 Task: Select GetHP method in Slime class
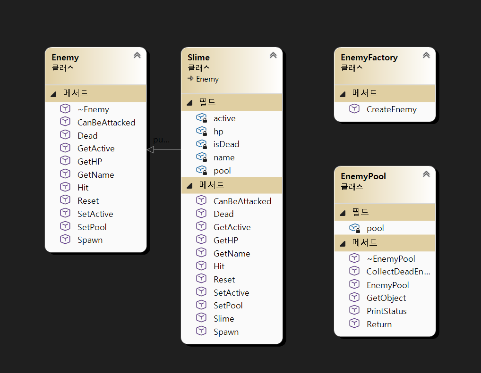click(226, 240)
